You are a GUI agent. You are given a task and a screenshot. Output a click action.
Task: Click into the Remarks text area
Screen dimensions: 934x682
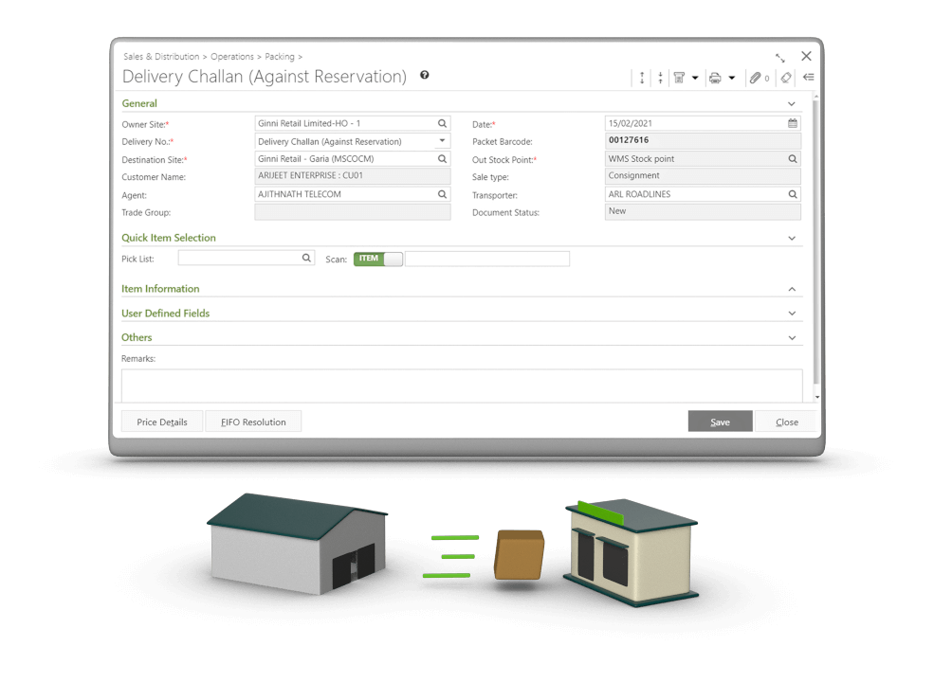[461, 384]
